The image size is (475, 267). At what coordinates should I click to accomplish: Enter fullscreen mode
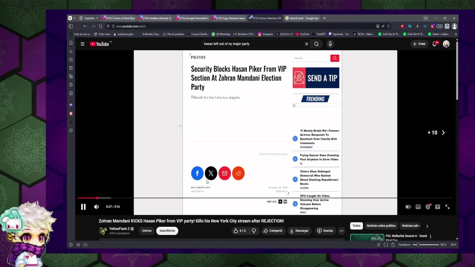tap(448, 207)
